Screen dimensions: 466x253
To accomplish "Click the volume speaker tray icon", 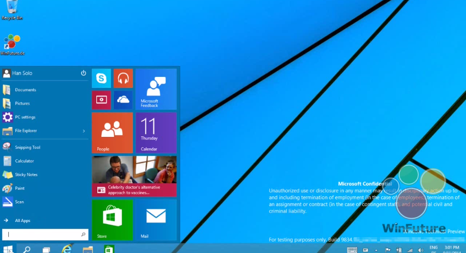I will pyautogui.click(x=421, y=250).
